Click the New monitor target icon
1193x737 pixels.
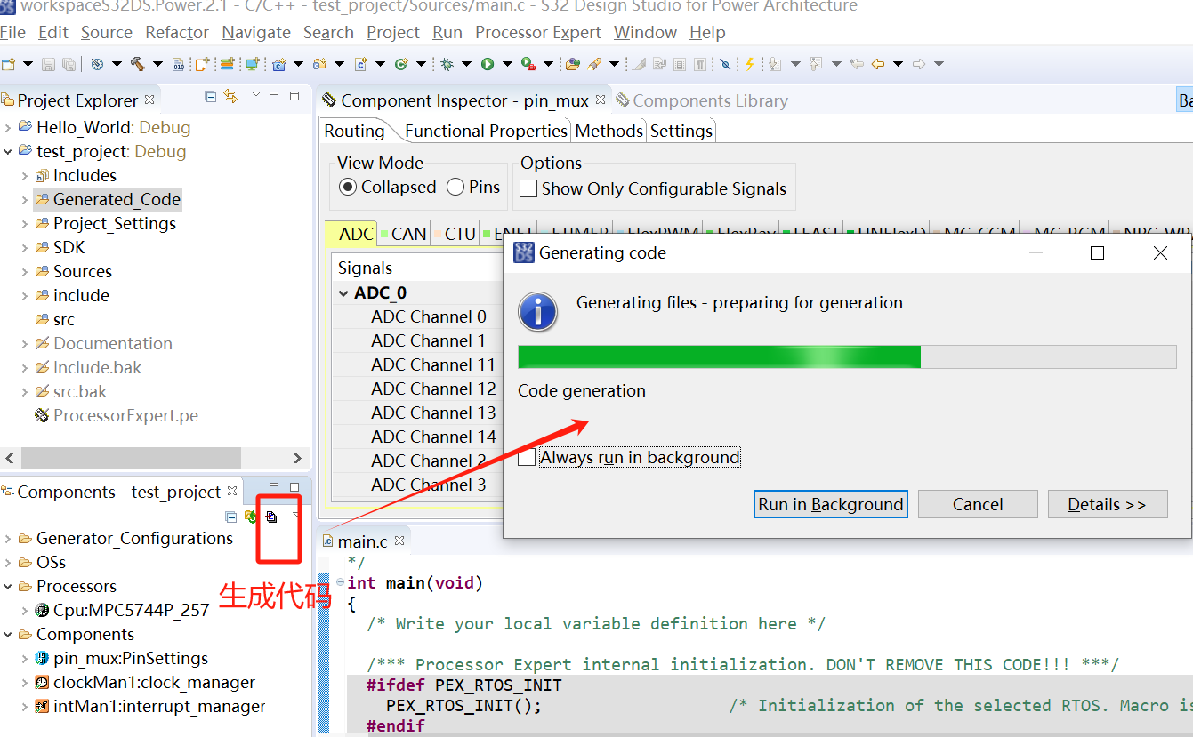point(253,64)
